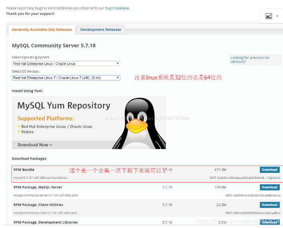Click the 23.3M size value
This screenshot has height=228, width=283.
pyautogui.click(x=221, y=205)
